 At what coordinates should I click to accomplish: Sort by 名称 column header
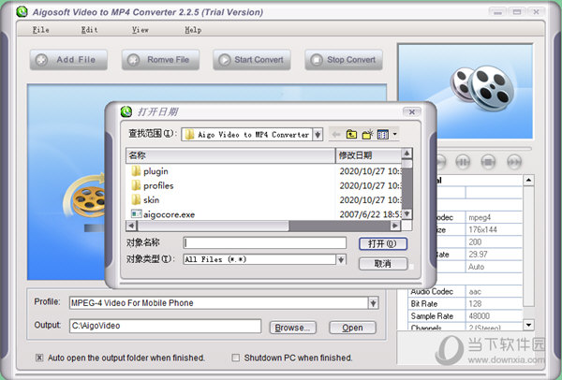click(230, 155)
